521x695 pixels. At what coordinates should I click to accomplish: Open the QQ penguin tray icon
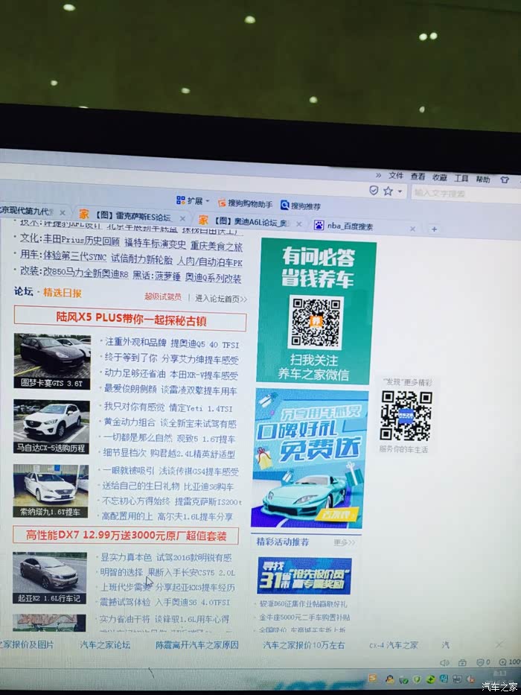[390, 679]
